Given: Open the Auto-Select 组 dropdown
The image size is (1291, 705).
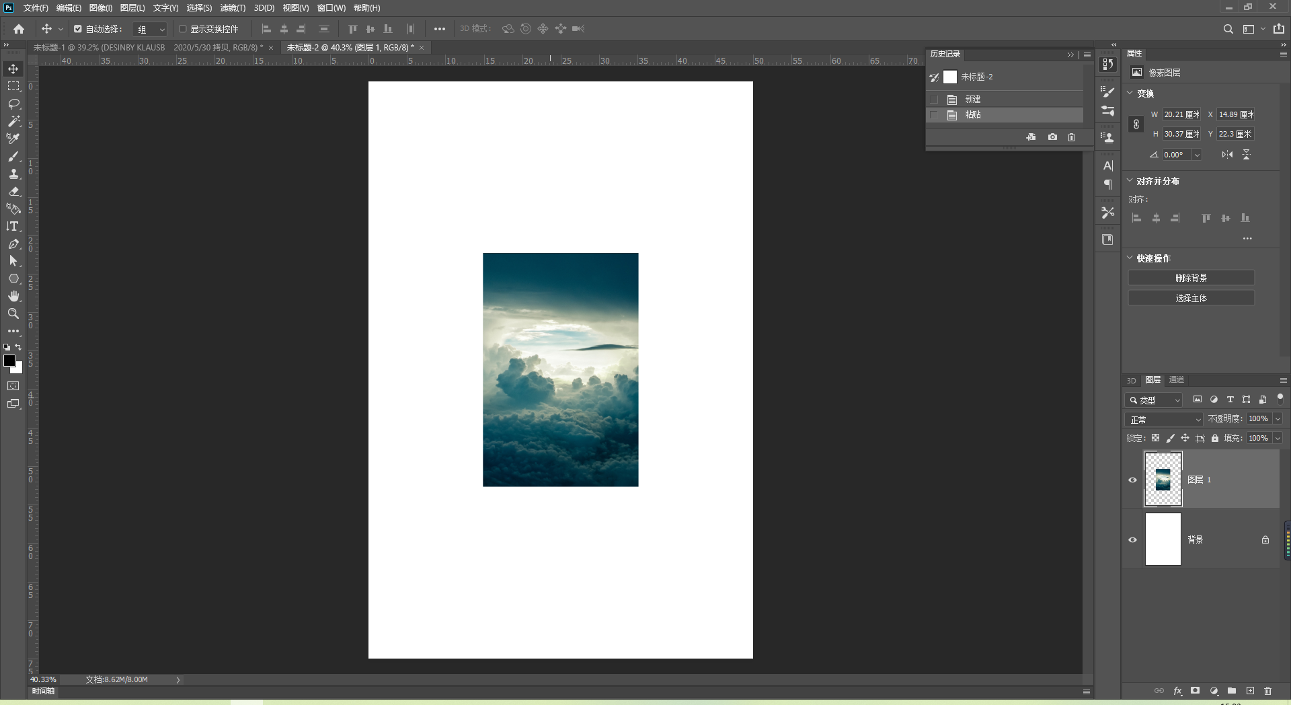Looking at the screenshot, I should [150, 29].
